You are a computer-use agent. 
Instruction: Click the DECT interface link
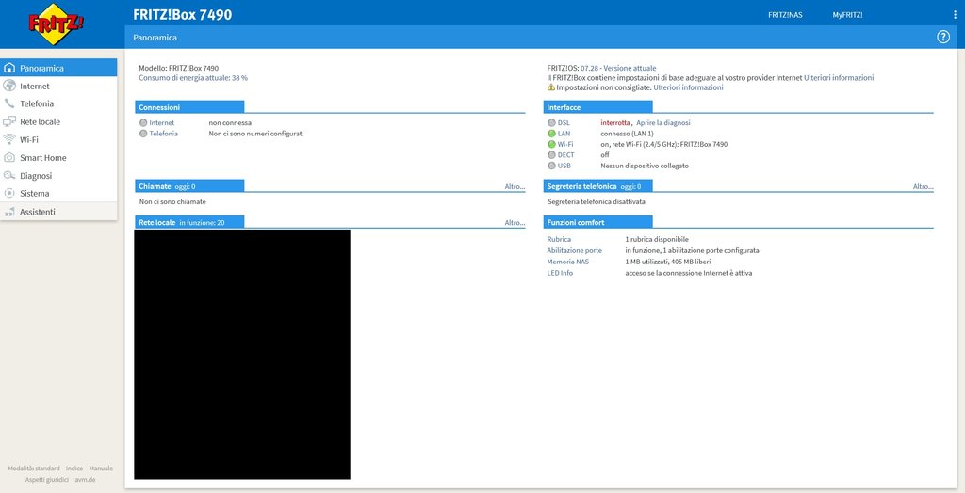click(x=566, y=155)
